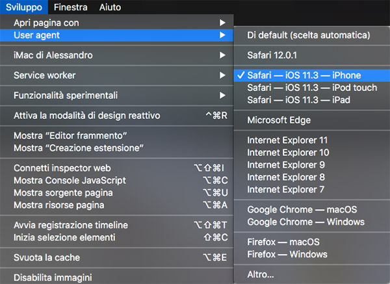Select Internet Explorer 7 user agent
The height and width of the screenshot is (284, 390).
[x=312, y=190]
